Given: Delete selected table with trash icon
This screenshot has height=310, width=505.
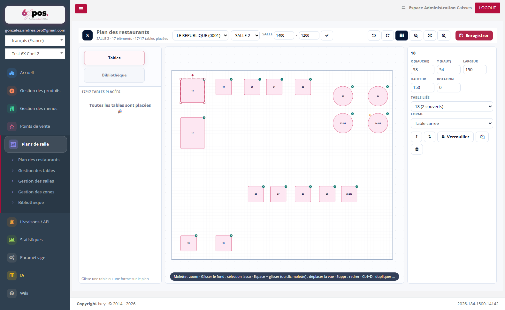Looking at the screenshot, I should click(417, 149).
